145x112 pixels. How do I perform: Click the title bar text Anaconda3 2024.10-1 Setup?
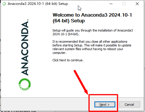tap(38, 4)
